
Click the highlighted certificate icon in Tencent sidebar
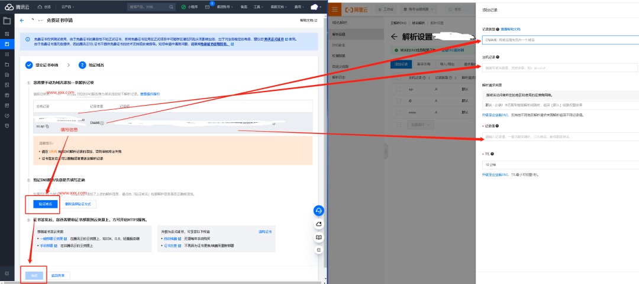(x=7, y=44)
